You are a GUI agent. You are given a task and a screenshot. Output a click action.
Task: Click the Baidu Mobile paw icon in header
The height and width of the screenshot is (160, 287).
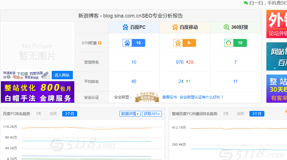click(175, 27)
